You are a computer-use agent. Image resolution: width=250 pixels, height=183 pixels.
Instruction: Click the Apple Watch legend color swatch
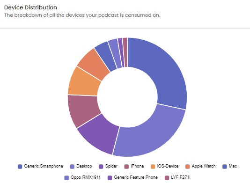point(188,167)
